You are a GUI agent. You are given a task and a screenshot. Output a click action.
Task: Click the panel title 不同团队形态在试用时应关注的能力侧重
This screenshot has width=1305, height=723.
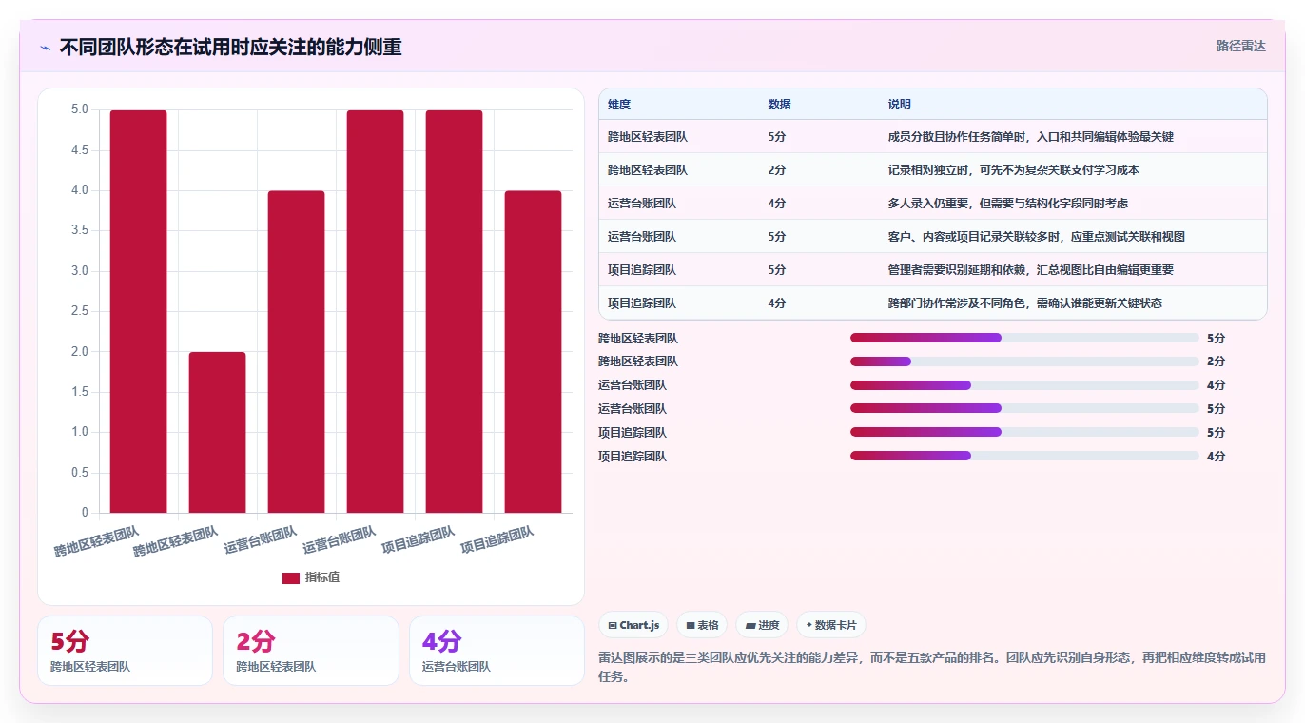230,48
